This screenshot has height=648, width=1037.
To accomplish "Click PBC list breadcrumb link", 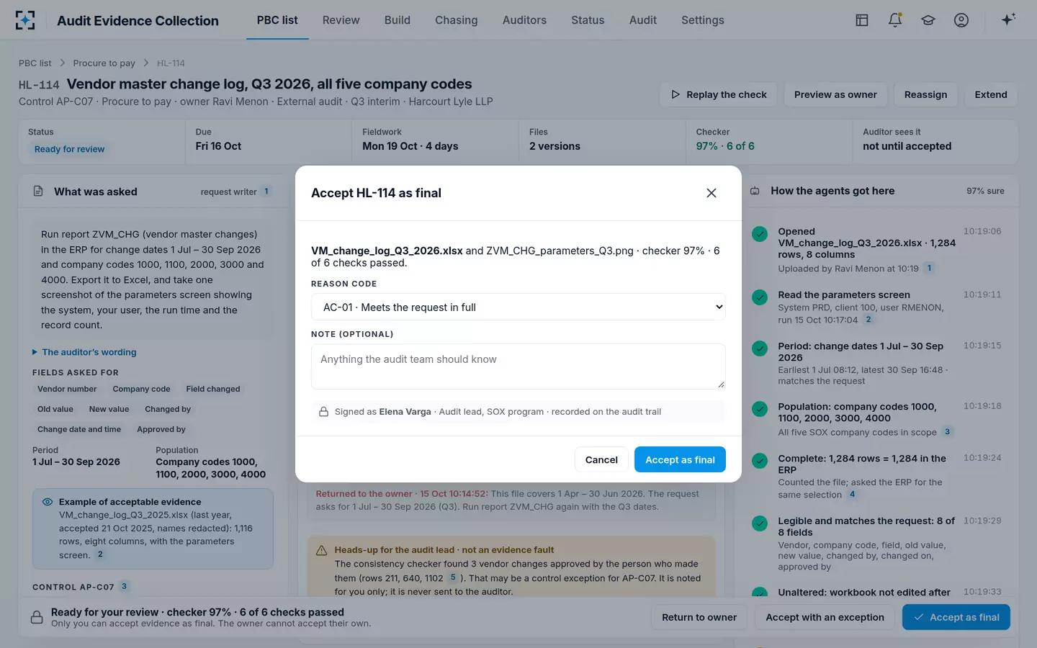I will click(x=35, y=63).
